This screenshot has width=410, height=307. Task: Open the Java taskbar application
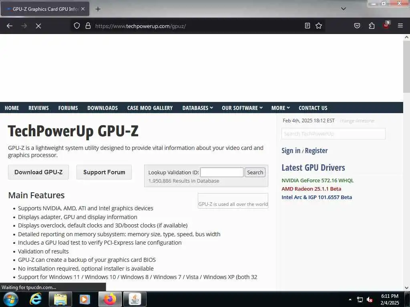tap(135, 299)
